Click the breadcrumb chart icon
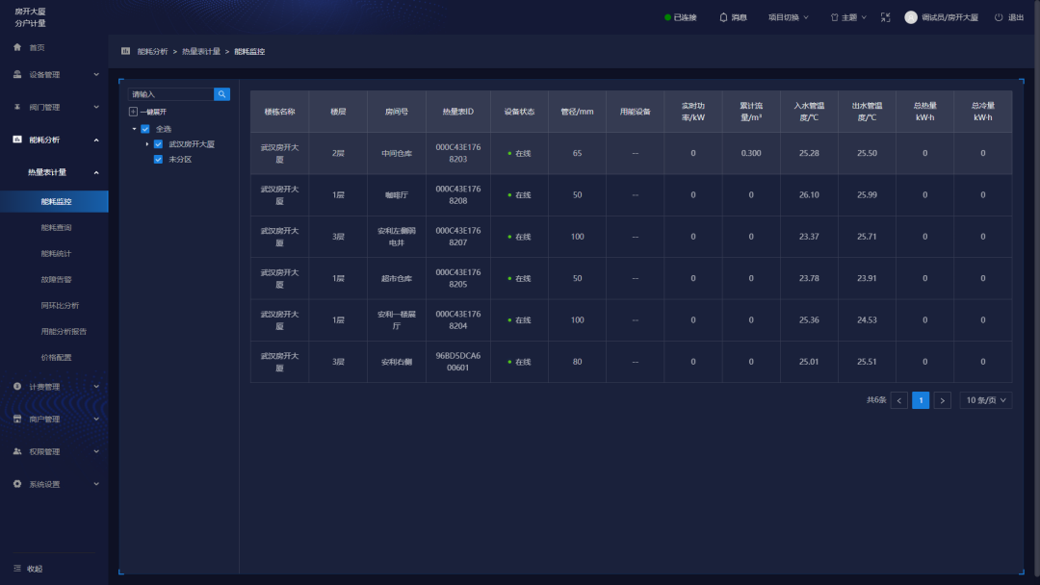 click(125, 51)
